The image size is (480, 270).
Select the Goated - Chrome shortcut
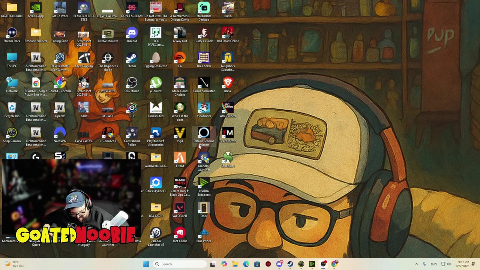60,85
